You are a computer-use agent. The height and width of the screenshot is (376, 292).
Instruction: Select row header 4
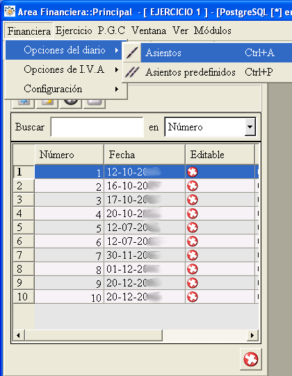(24, 214)
